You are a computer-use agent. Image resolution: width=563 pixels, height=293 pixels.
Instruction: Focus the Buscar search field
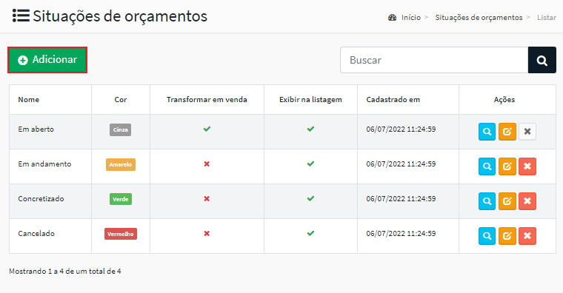(434, 60)
